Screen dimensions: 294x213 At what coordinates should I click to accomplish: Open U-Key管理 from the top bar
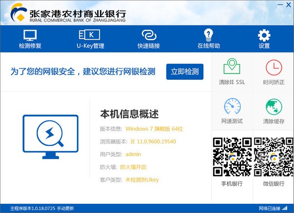90,39
